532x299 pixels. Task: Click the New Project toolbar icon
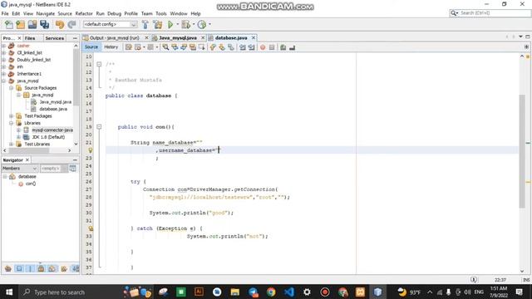pyautogui.click(x=20, y=24)
